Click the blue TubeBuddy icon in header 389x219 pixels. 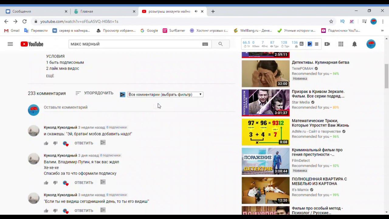coord(310,44)
